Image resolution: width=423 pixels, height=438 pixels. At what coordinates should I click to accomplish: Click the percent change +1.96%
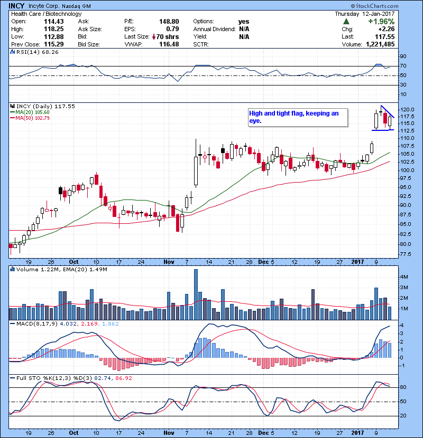(x=381, y=22)
